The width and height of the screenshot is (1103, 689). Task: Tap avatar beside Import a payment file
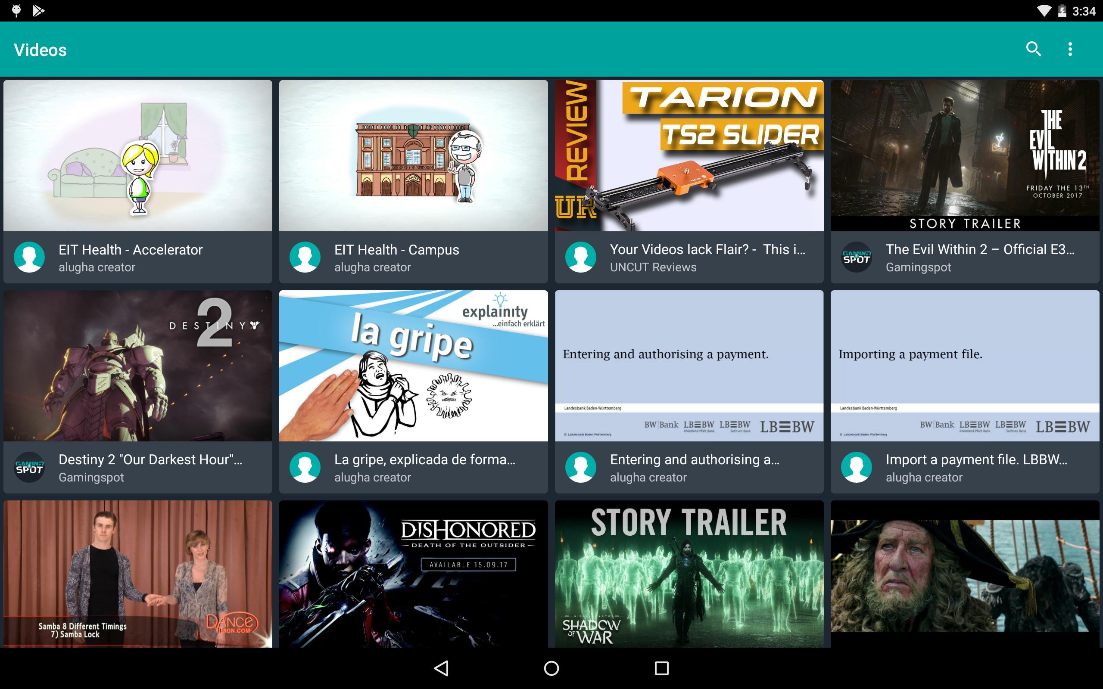(x=857, y=468)
